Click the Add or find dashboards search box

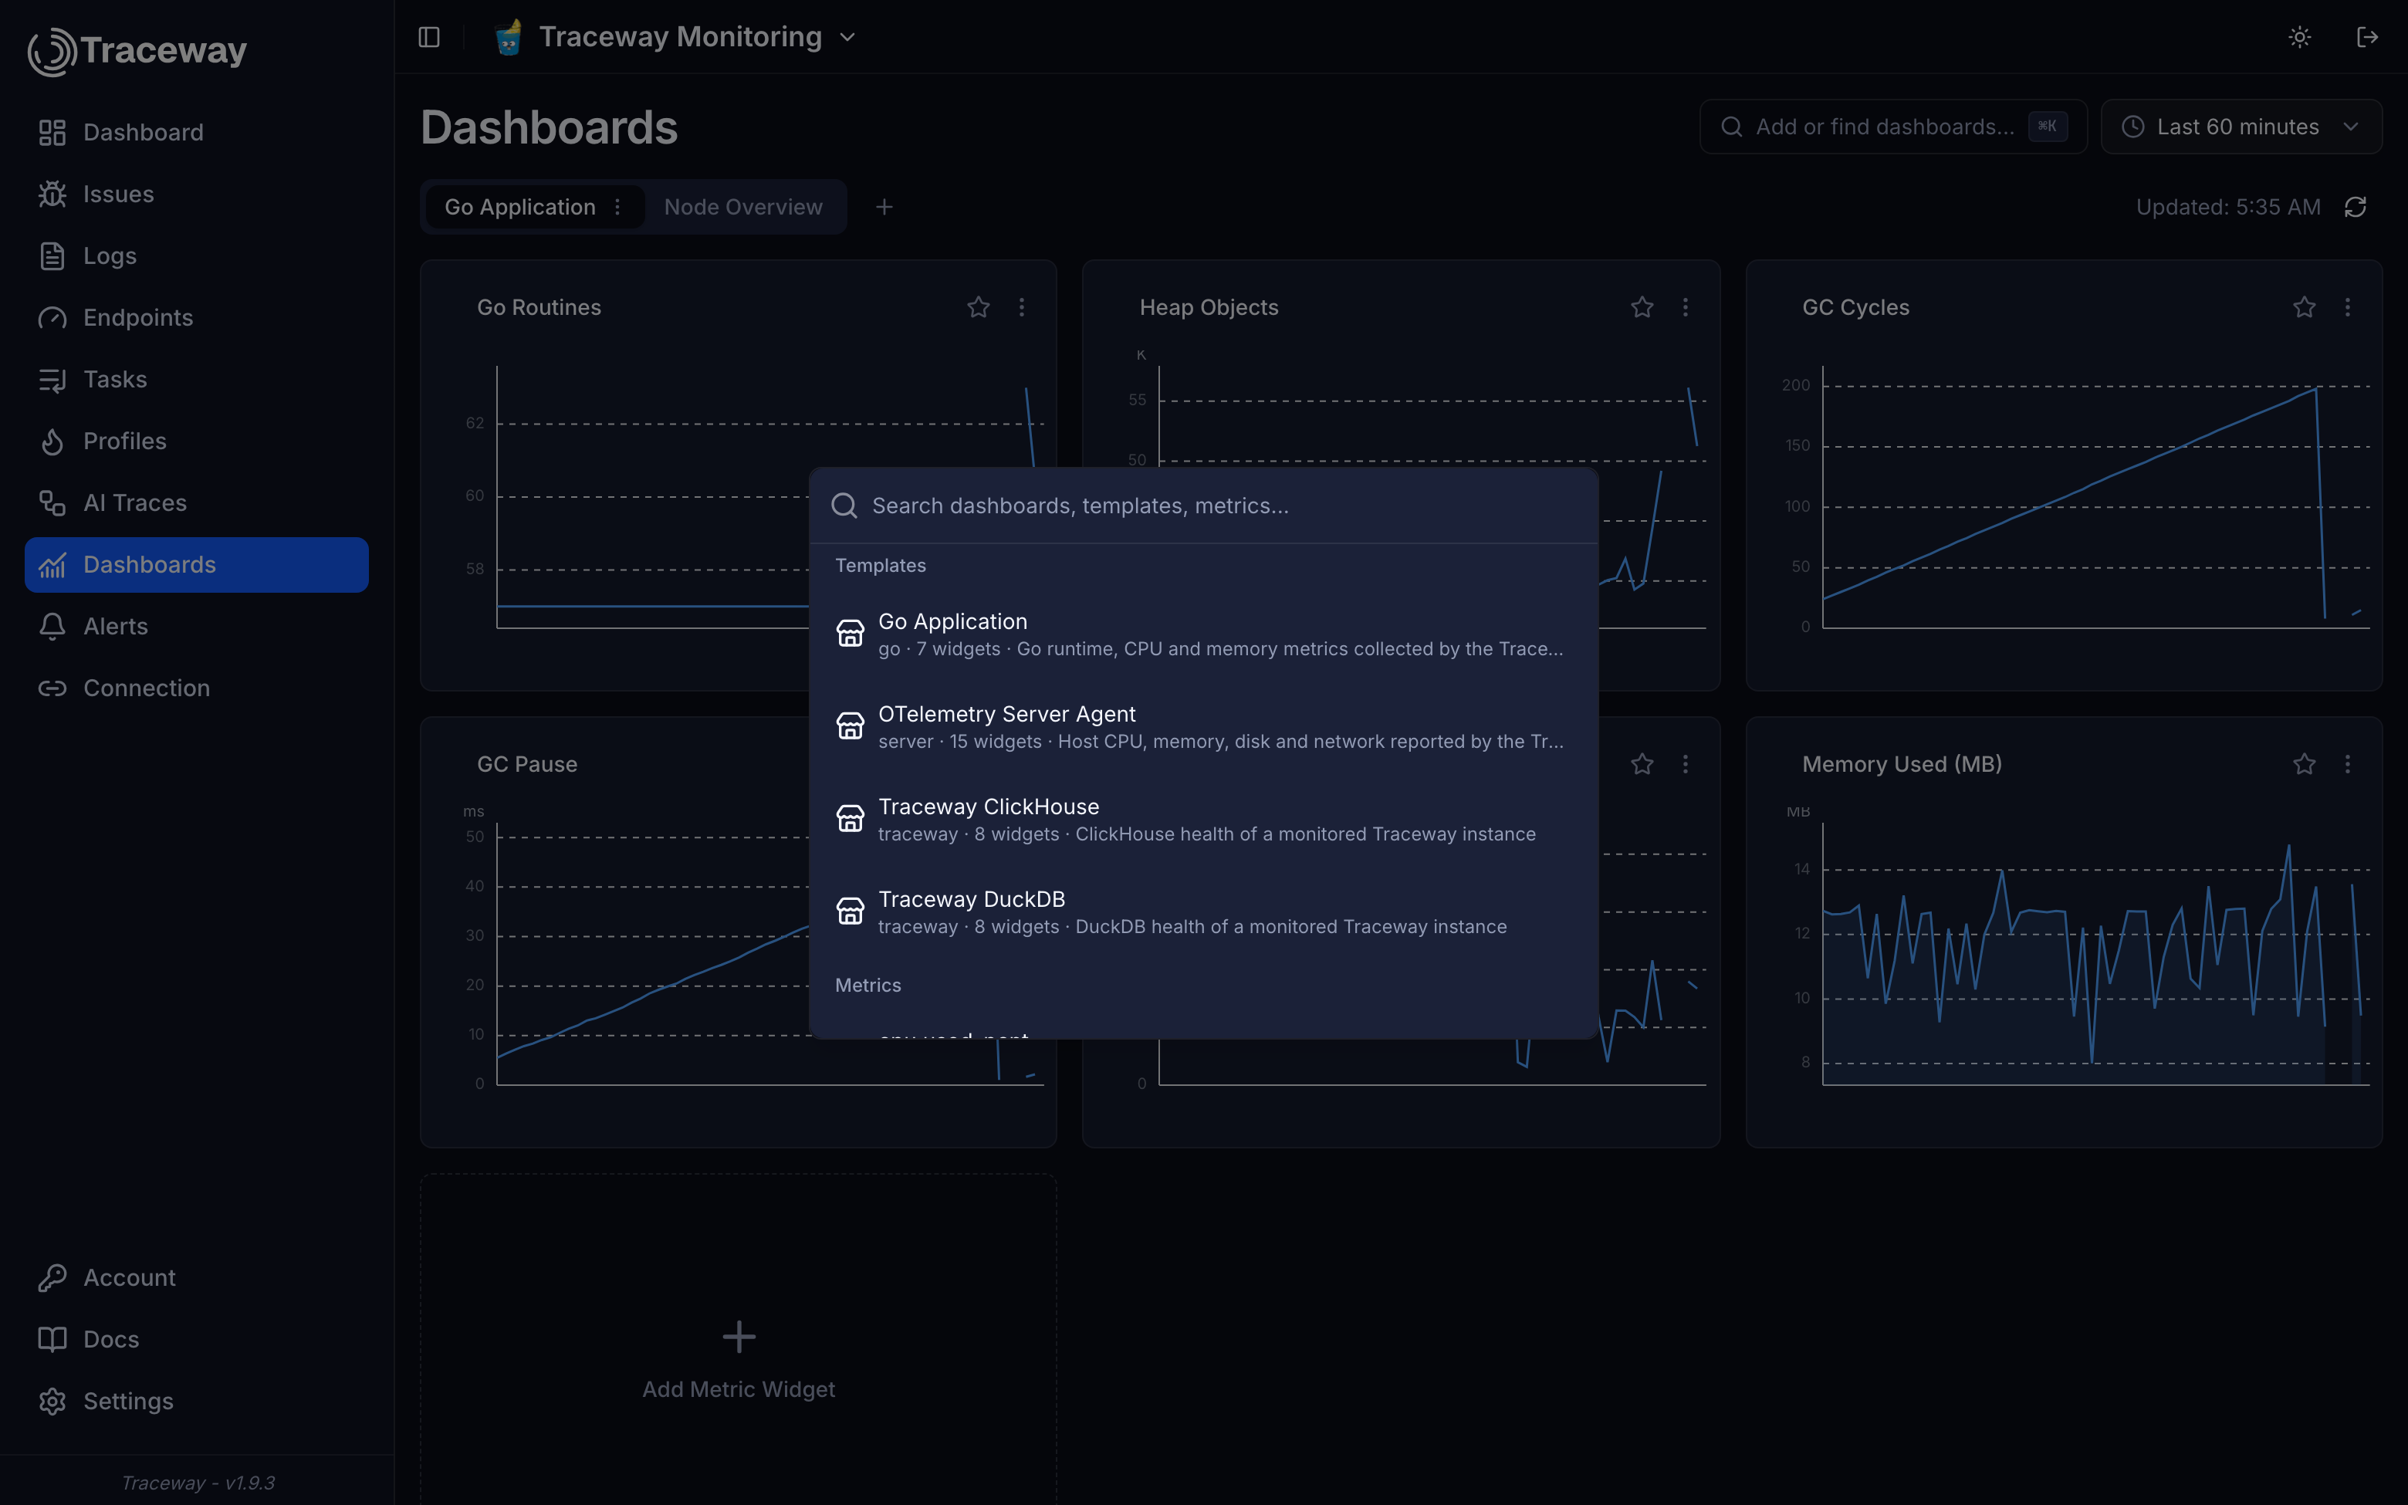pos(1892,127)
